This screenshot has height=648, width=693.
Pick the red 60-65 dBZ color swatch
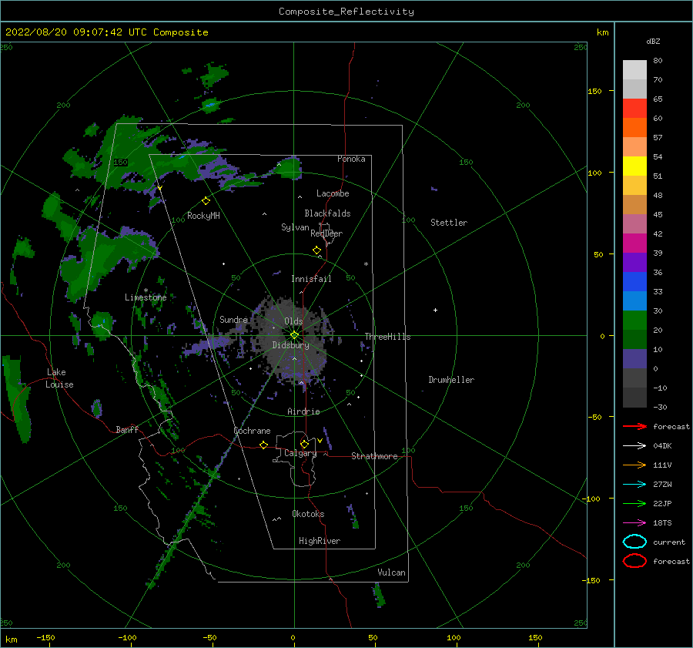[634, 109]
